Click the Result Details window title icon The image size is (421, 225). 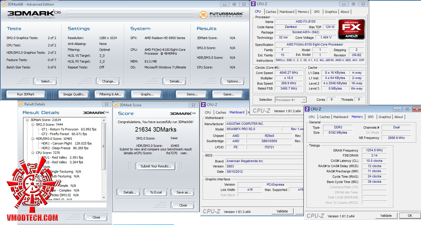[21, 104]
